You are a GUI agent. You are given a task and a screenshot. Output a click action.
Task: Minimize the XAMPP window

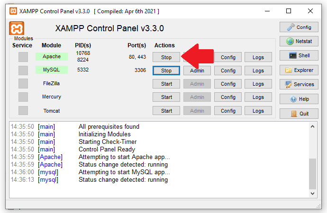pyautogui.click(x=267, y=11)
